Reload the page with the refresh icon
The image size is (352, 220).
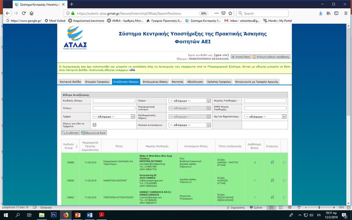[x=24, y=13]
